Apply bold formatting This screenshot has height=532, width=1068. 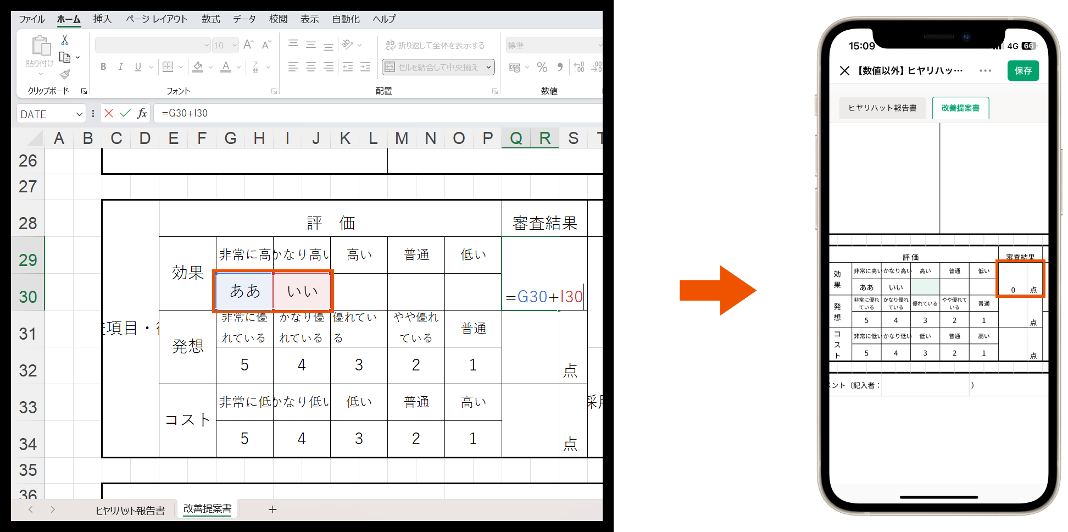pyautogui.click(x=103, y=67)
